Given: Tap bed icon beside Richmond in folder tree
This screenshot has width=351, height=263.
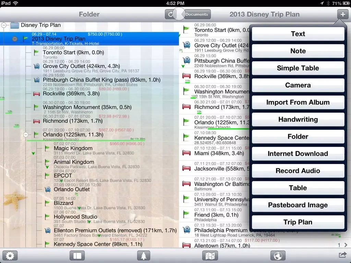Looking at the screenshot, I should (x=36, y=121).
